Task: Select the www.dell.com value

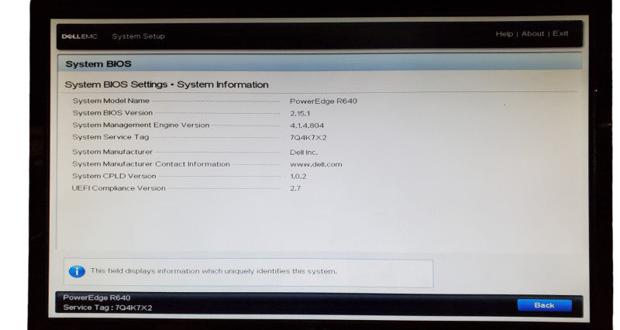Action: coord(316,164)
